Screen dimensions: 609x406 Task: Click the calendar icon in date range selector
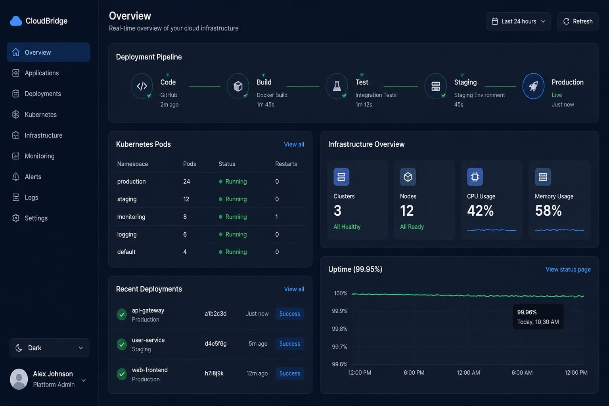point(495,21)
